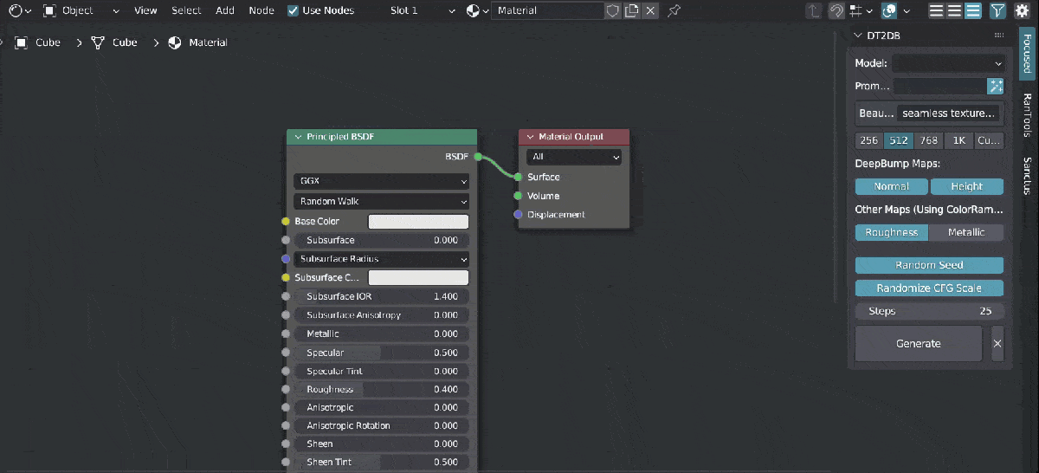This screenshot has width=1039, height=473.
Task: Open the Slot 1 dropdown
Action: coord(423,10)
